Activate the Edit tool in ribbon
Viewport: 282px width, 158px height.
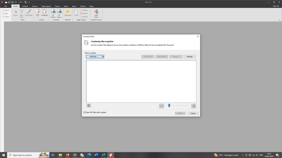(x=5, y=13)
